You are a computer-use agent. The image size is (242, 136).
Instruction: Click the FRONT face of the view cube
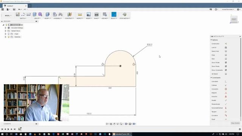pos(234,19)
